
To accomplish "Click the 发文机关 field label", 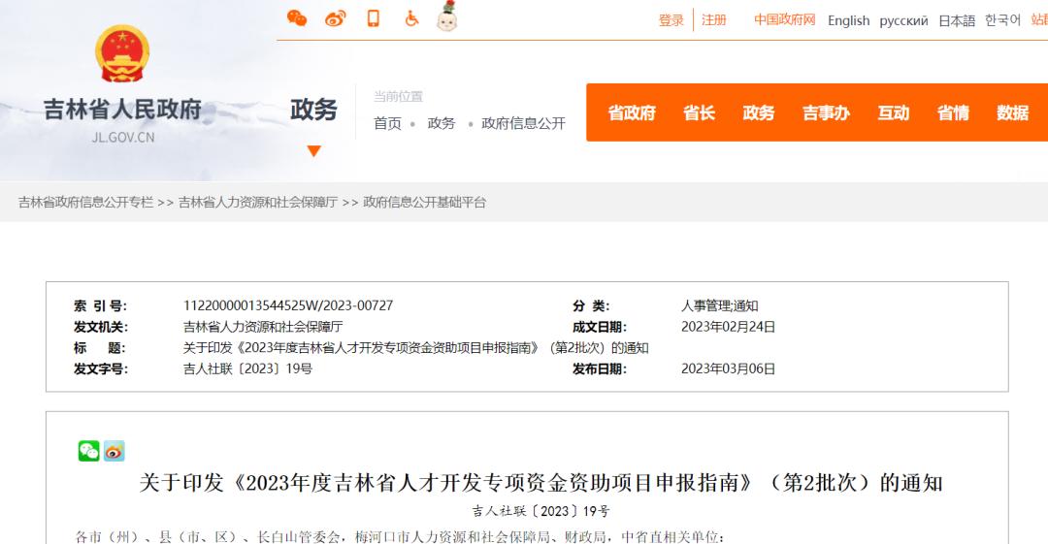I will pos(101,327).
